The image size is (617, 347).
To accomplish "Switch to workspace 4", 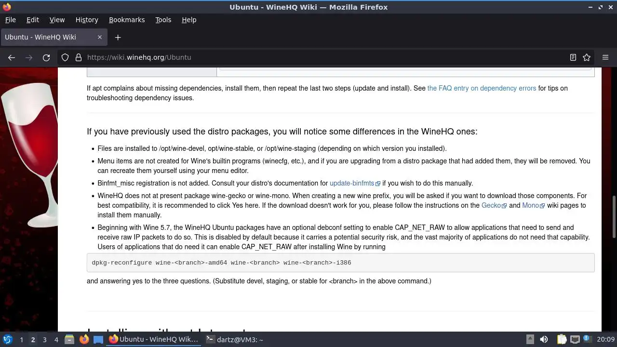I will pos(56,339).
